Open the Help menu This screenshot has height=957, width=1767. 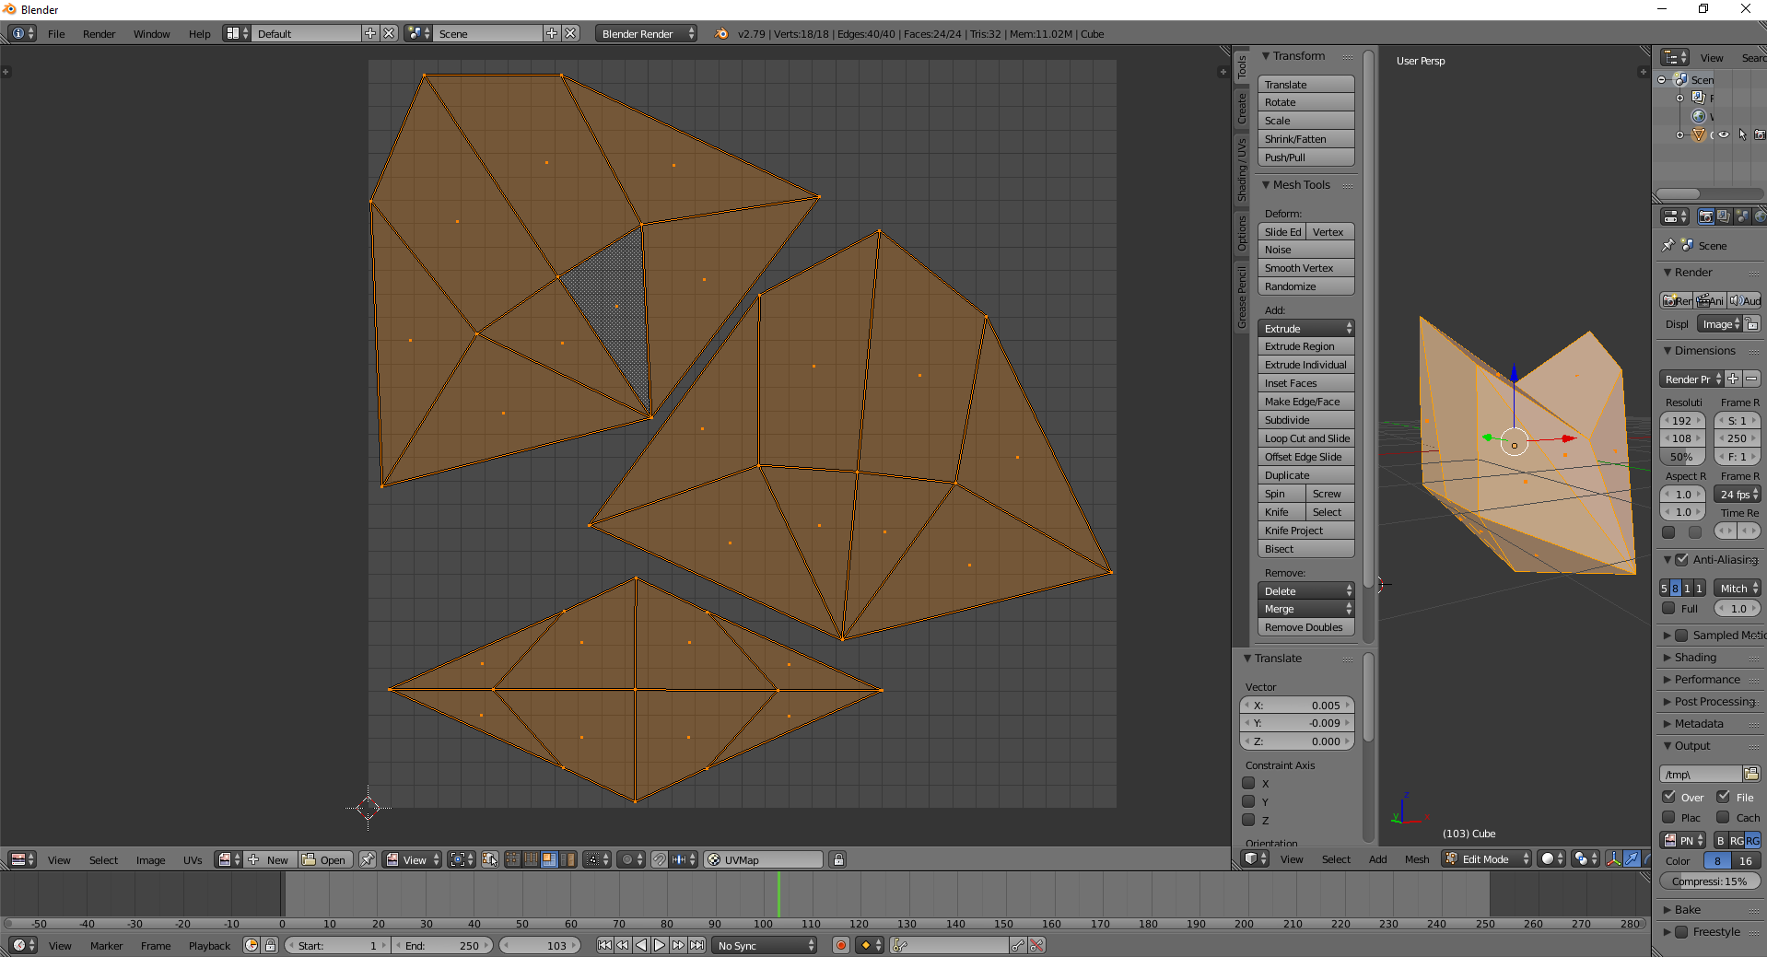(x=199, y=34)
